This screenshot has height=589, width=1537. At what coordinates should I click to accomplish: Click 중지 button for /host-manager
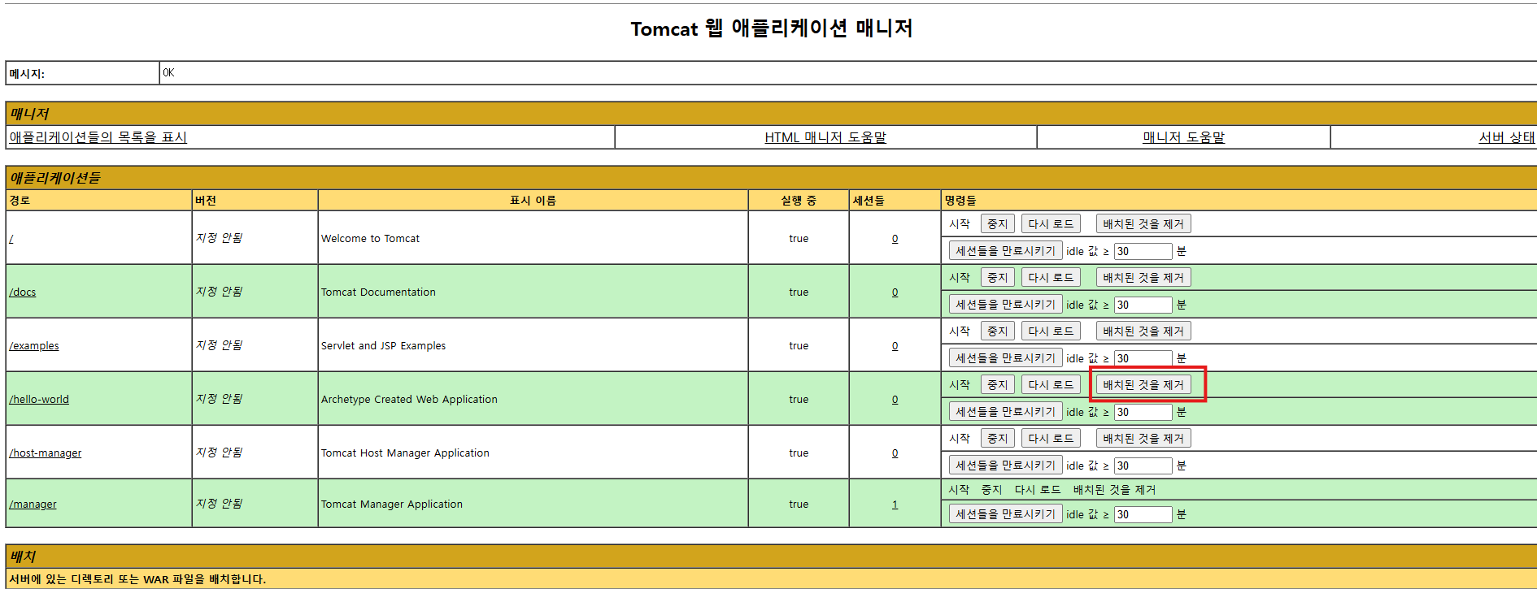[x=997, y=439]
